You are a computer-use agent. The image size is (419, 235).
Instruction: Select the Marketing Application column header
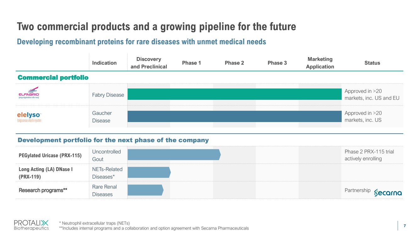click(x=320, y=63)
